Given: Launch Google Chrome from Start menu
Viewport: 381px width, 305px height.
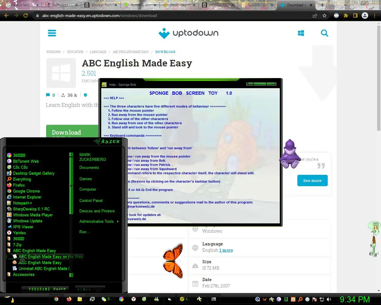Looking at the screenshot, I should [26, 191].
